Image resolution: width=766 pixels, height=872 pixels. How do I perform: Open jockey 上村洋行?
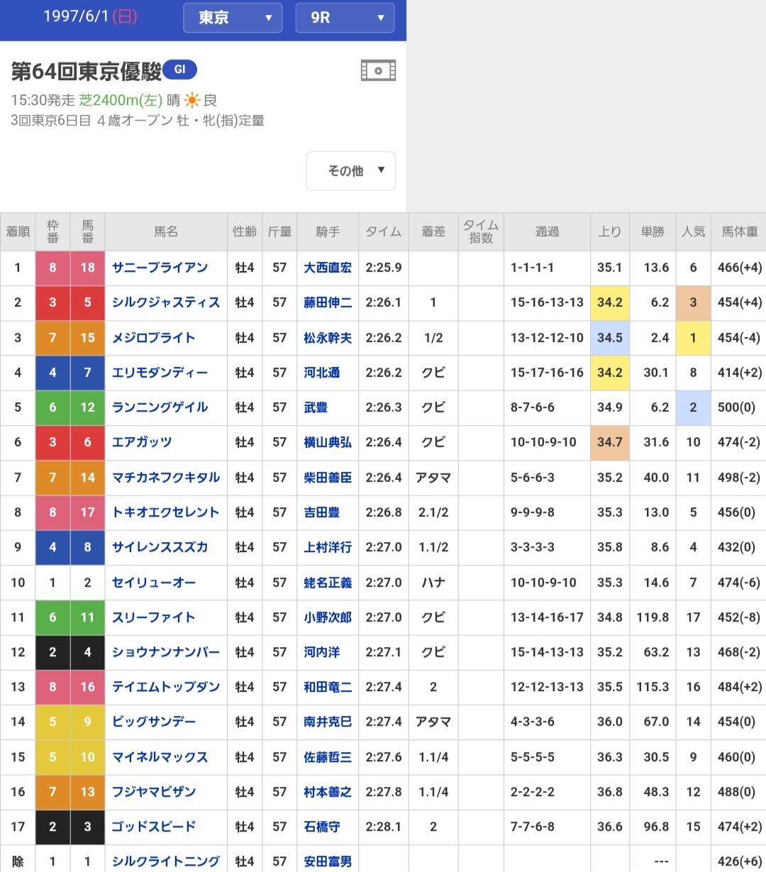[328, 547]
